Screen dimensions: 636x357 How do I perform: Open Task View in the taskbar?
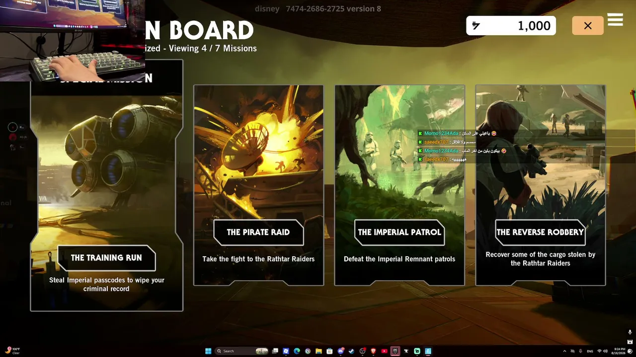coord(275,351)
